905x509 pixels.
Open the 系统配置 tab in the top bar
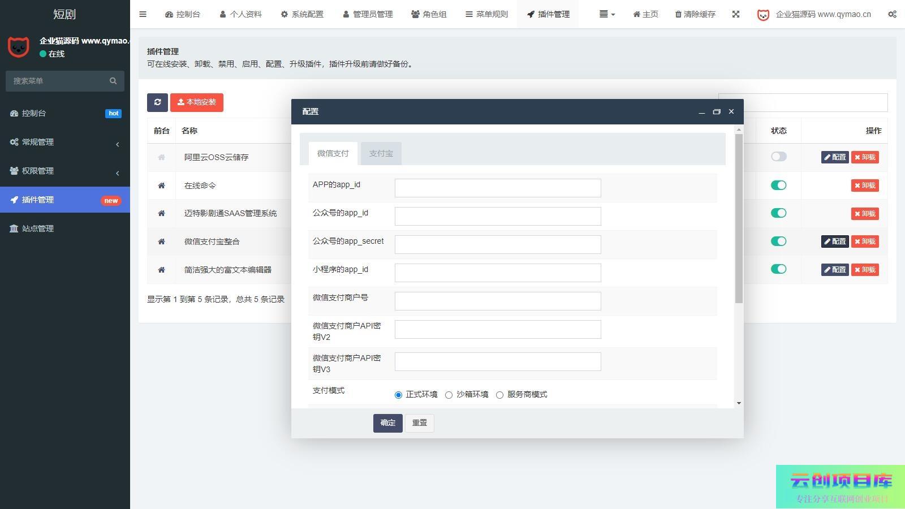(302, 14)
